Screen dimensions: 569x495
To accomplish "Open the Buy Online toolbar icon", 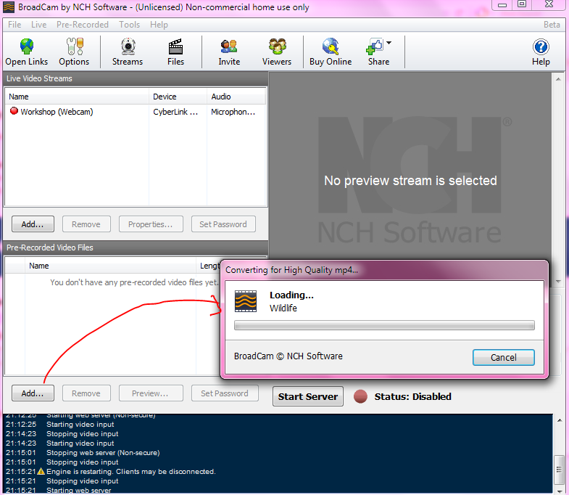I will (331, 46).
